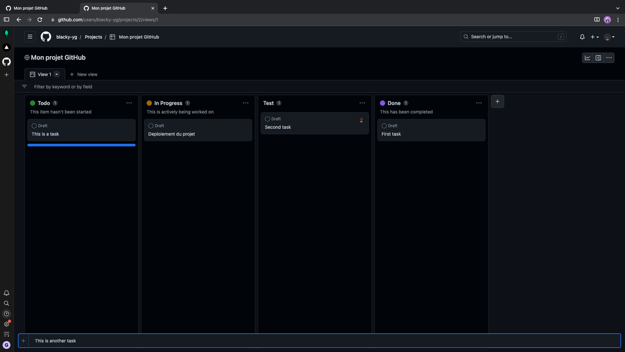Open the MongoDB leaf sidebar shortcut

click(x=6, y=33)
